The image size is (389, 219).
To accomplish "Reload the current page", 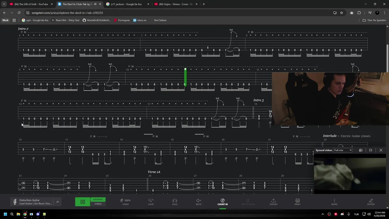I will point(19,13).
